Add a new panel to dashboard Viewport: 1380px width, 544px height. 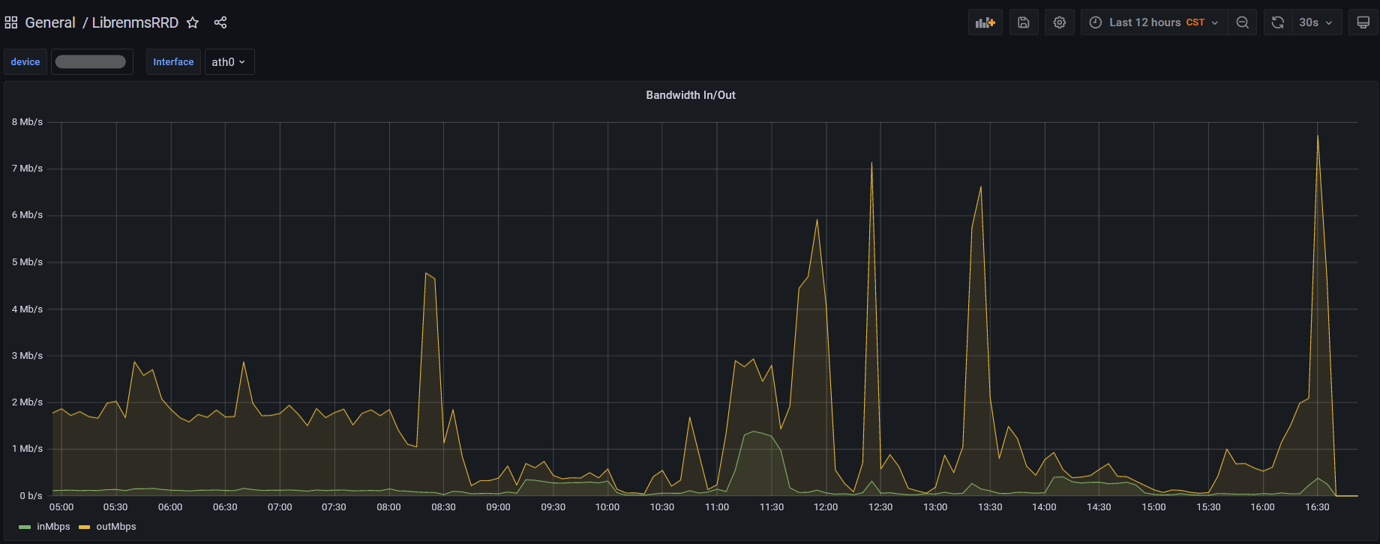tap(985, 22)
